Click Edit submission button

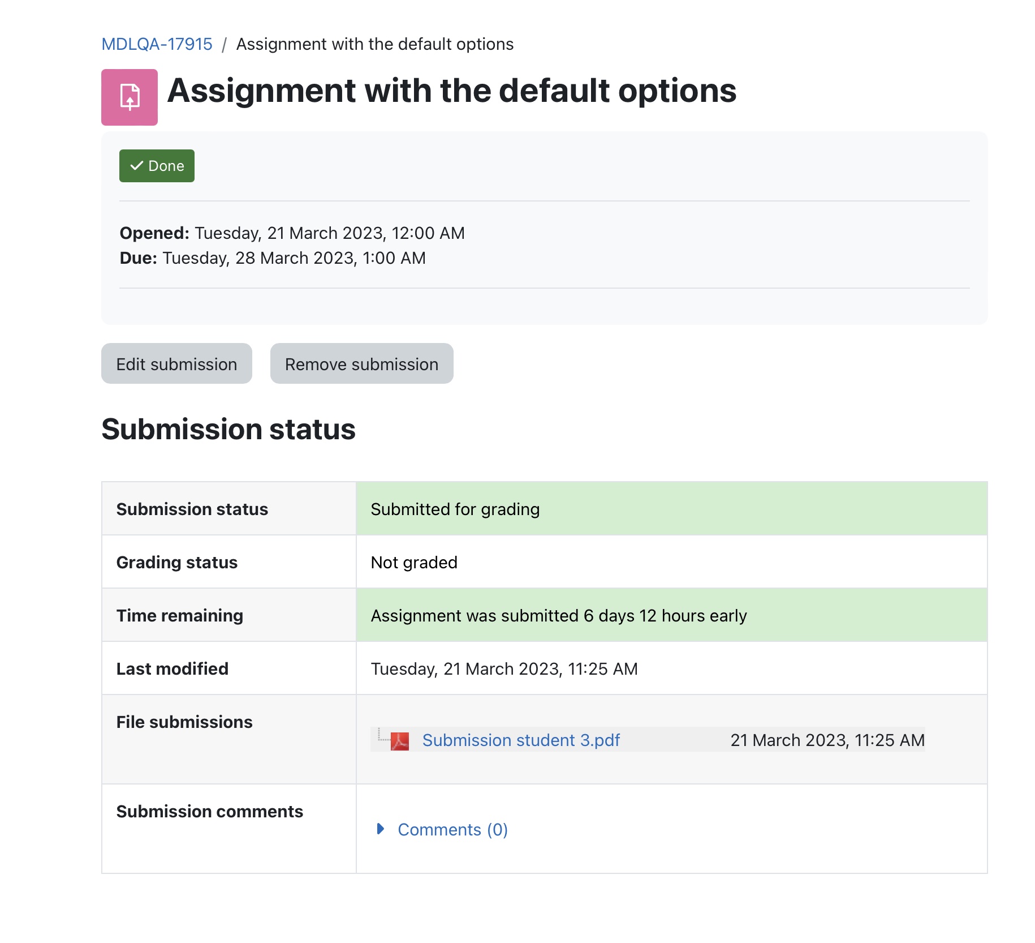tap(176, 363)
